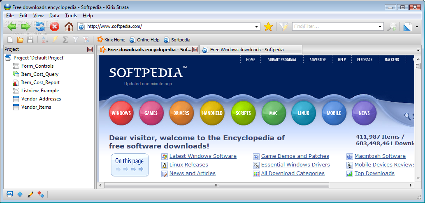This screenshot has width=425, height=203.
Task: Click the relationships icon in the toolbar
Action: 86,40
